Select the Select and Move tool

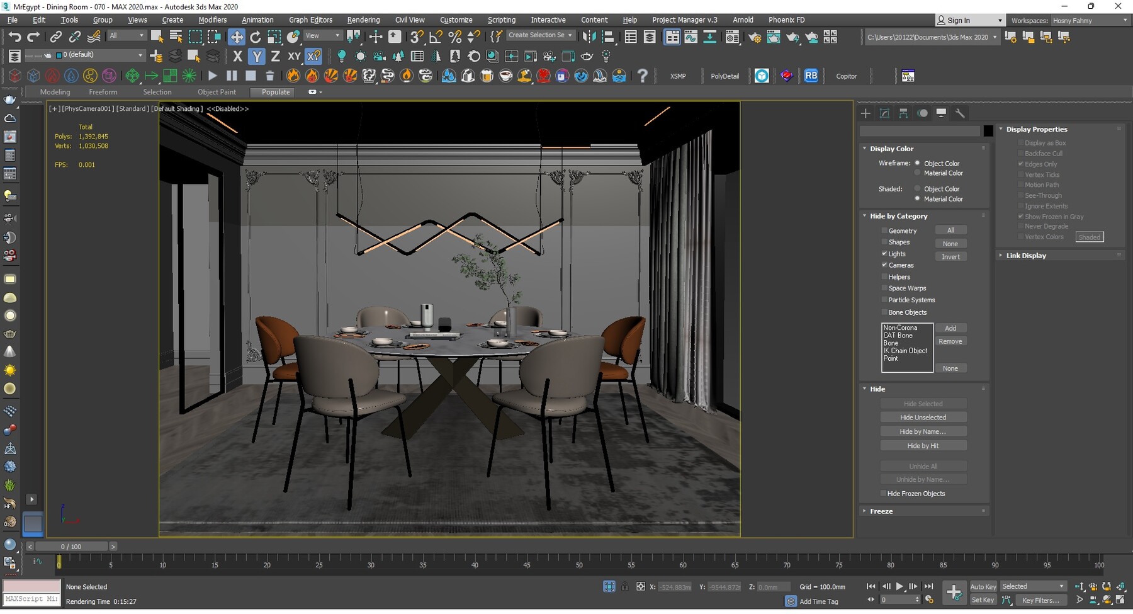tap(237, 36)
